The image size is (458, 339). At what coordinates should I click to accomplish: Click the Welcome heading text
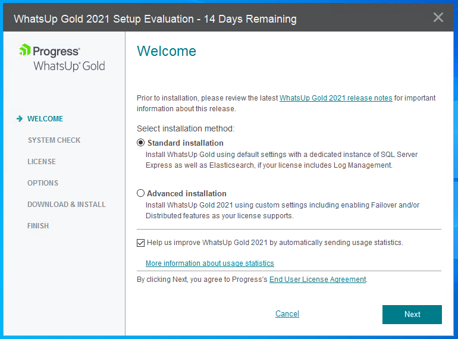coord(167,51)
